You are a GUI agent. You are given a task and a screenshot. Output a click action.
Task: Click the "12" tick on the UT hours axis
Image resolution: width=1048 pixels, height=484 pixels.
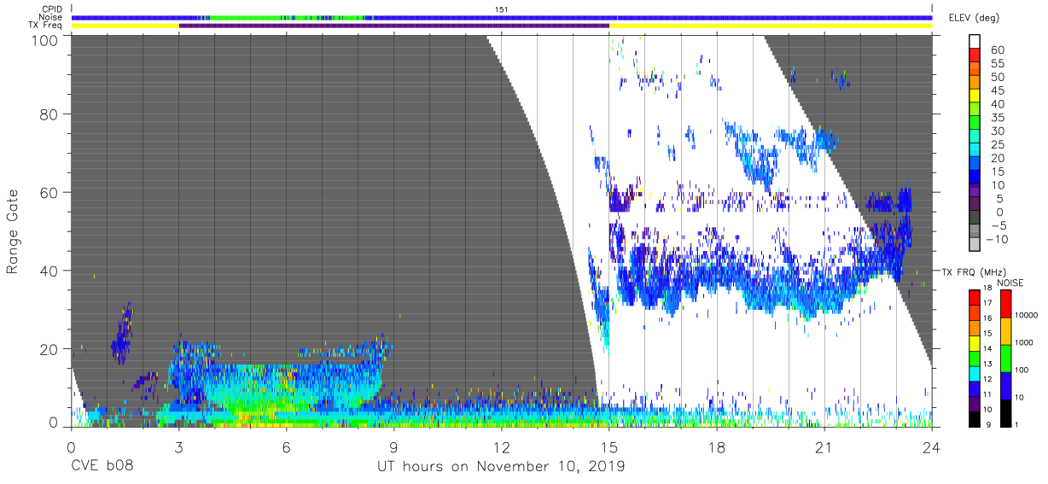502,446
